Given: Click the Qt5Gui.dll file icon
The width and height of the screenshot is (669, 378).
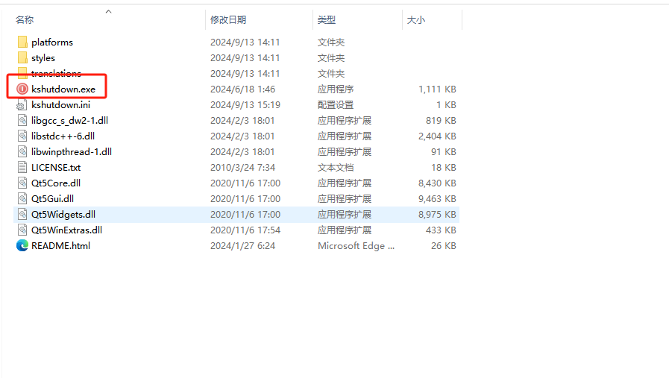Looking at the screenshot, I should click(22, 199).
